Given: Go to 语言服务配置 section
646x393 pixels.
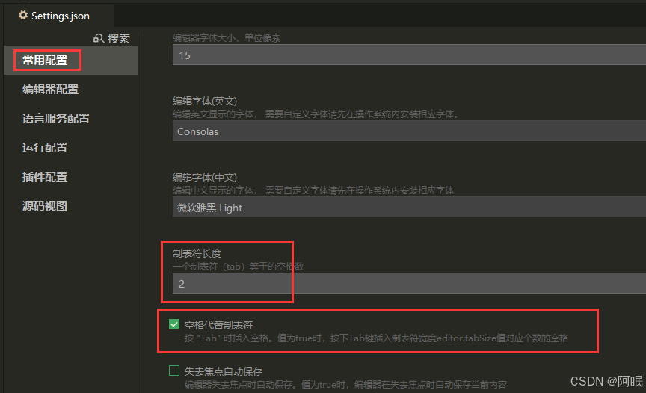Looking at the screenshot, I should tap(56, 119).
